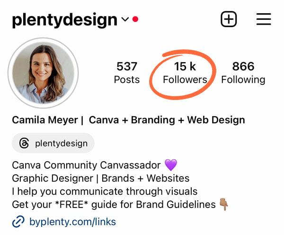Expand the plentydesign account switcher chevron

tap(125, 19)
